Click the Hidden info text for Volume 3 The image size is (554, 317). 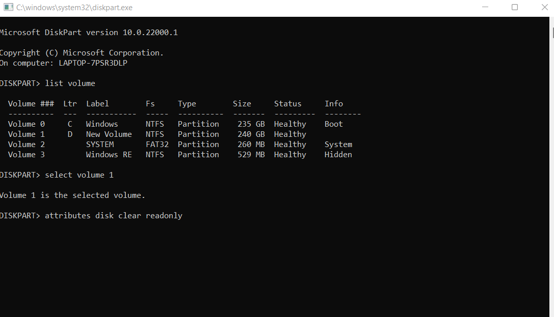[x=338, y=154]
